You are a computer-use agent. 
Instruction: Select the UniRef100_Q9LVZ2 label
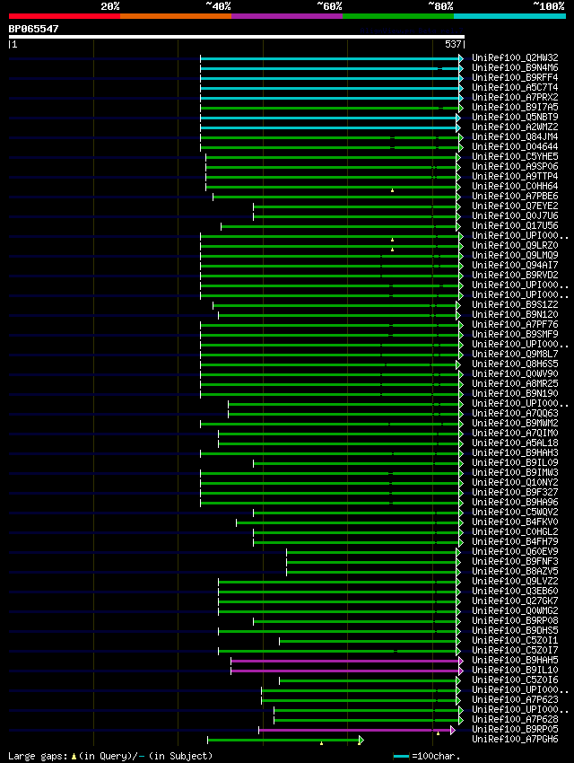tap(515, 581)
